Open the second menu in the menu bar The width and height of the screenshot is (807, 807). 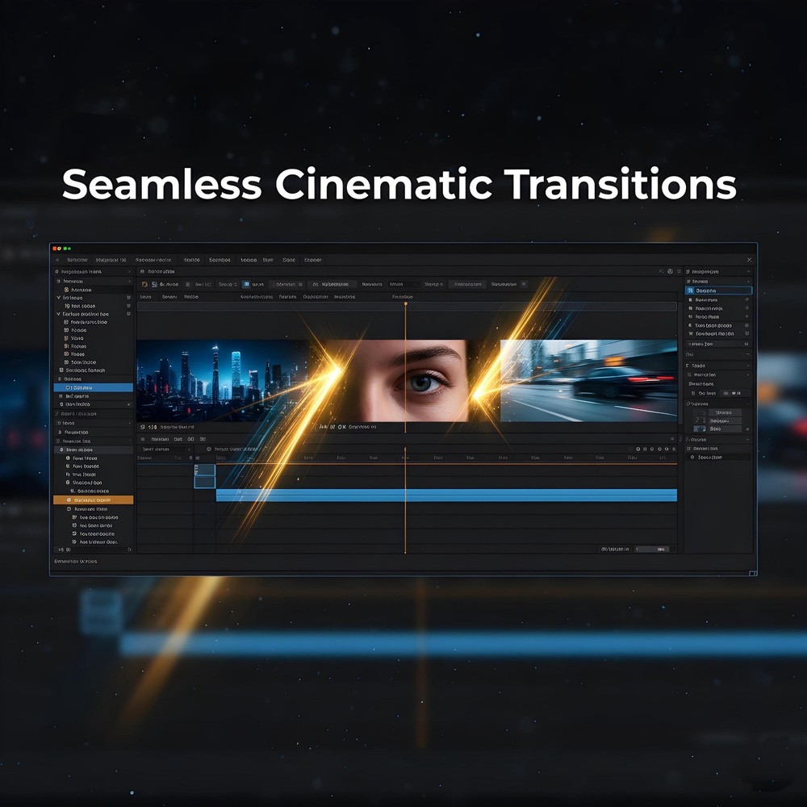(113, 260)
